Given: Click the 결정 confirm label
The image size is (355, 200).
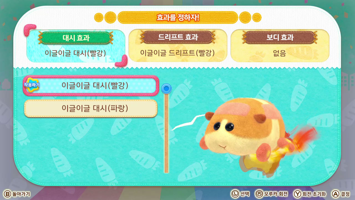Looking at the screenshot, I should tap(346, 194).
